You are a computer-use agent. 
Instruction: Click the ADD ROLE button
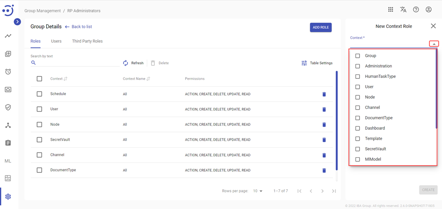tap(321, 27)
